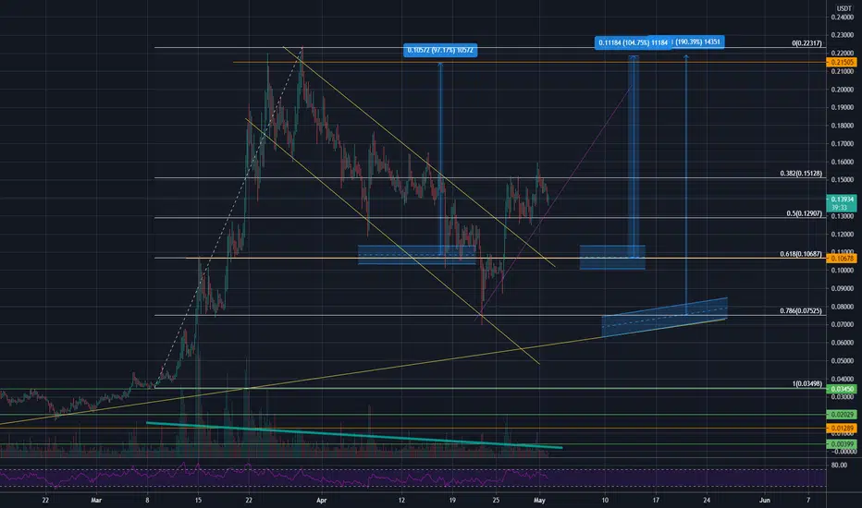Click the 80.00 RSI scale value
The image size is (862, 508).
point(839,466)
